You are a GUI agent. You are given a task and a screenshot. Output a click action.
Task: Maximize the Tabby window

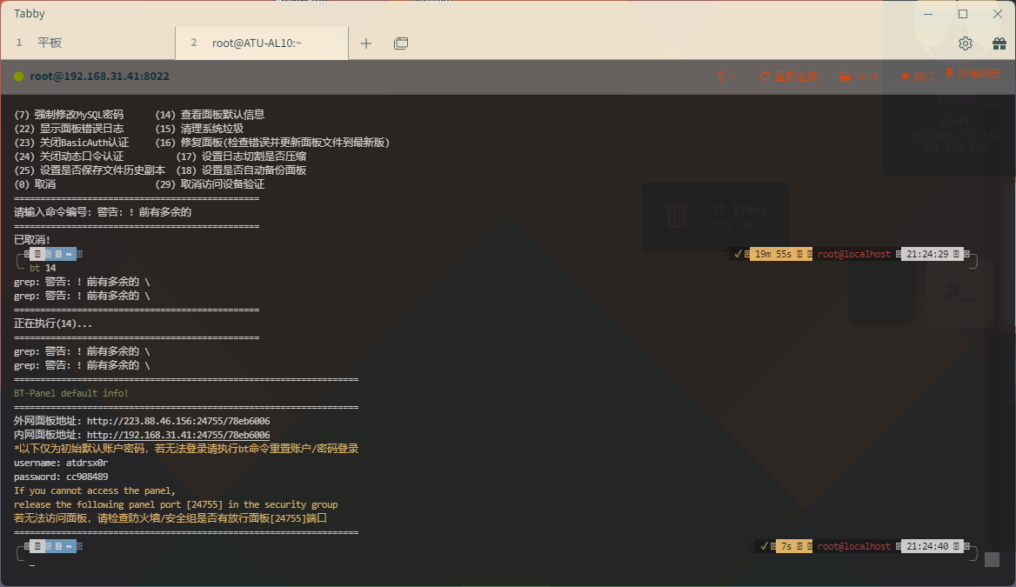963,14
